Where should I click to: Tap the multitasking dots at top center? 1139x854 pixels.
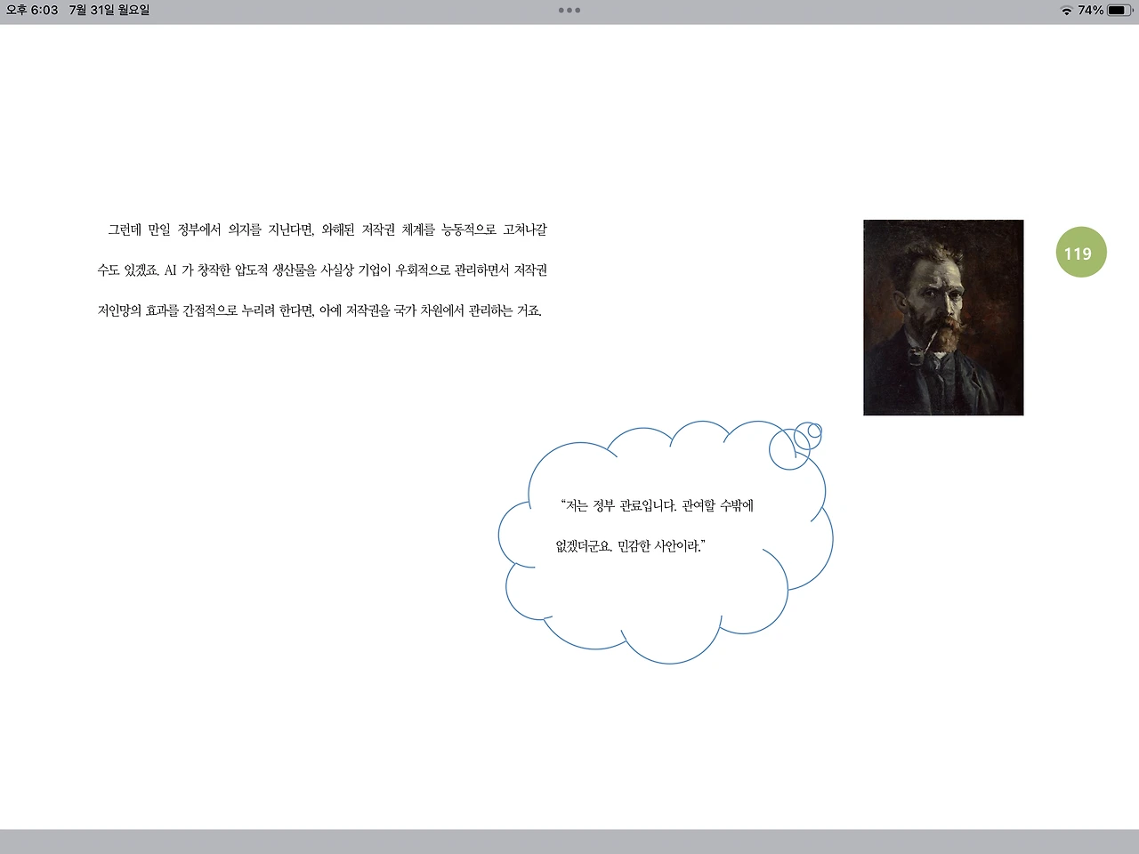pyautogui.click(x=569, y=11)
